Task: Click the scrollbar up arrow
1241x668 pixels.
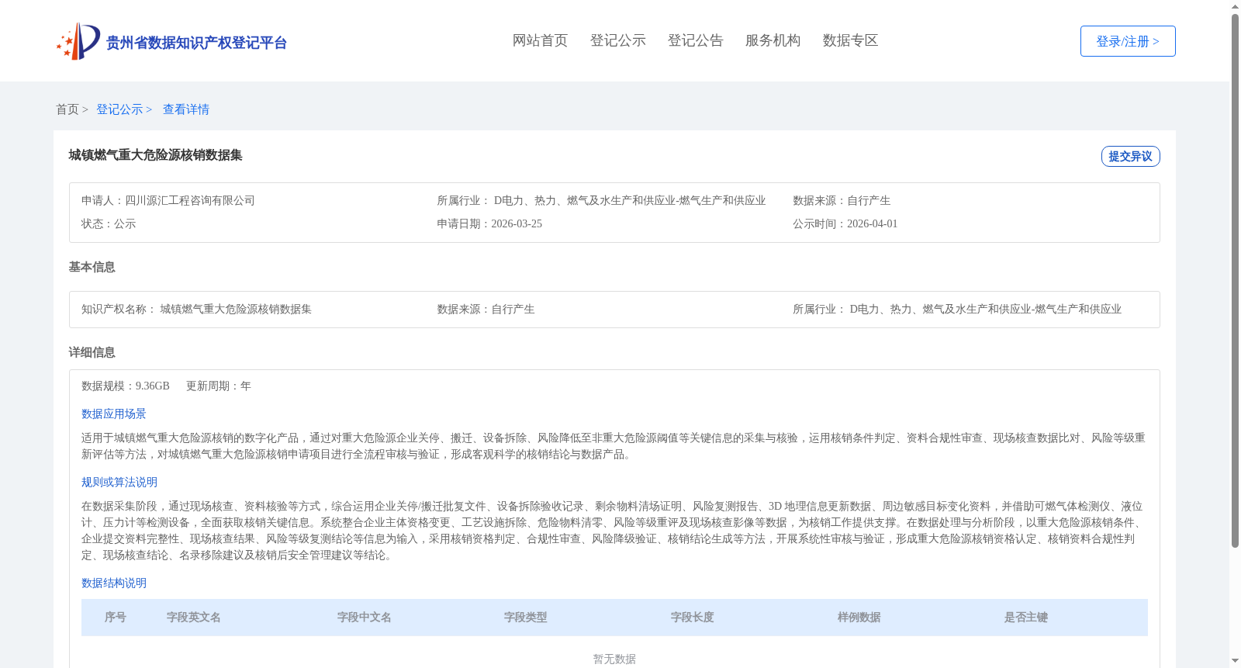Action: coord(1235,6)
